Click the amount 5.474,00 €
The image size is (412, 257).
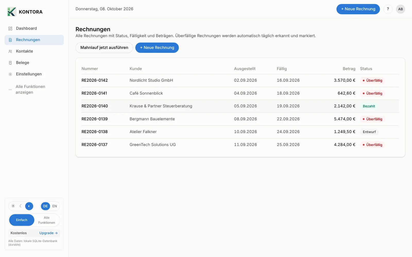[345, 119]
